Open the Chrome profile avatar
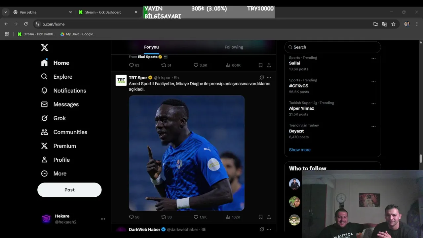 [x=407, y=24]
